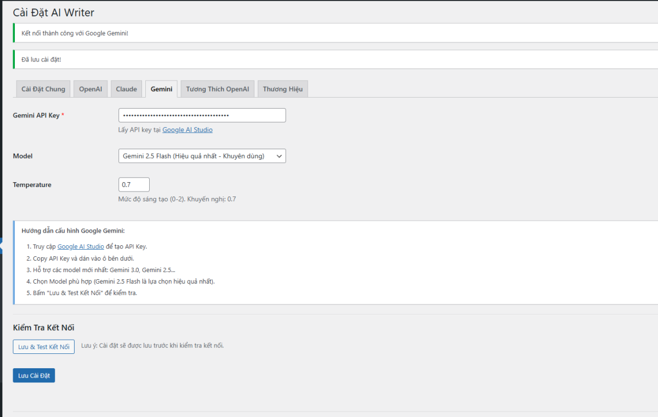Image resolution: width=658 pixels, height=417 pixels.
Task: Open the OpenAI settings tab
Action: click(90, 89)
